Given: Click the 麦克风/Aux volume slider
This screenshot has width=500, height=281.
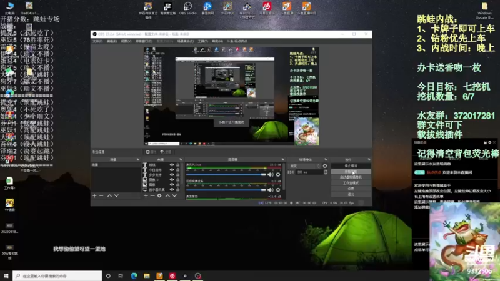Looking at the screenshot, I should [226, 175].
